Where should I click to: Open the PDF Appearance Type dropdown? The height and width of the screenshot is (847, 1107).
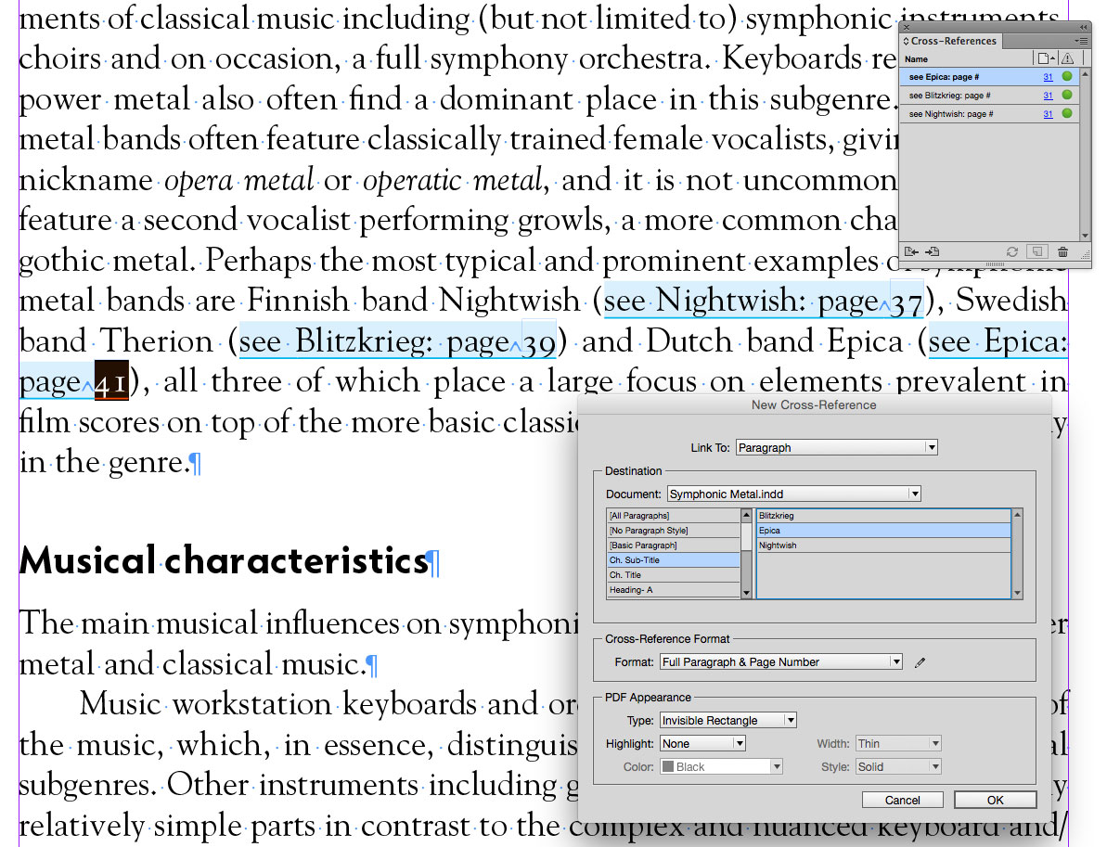pyautogui.click(x=727, y=720)
